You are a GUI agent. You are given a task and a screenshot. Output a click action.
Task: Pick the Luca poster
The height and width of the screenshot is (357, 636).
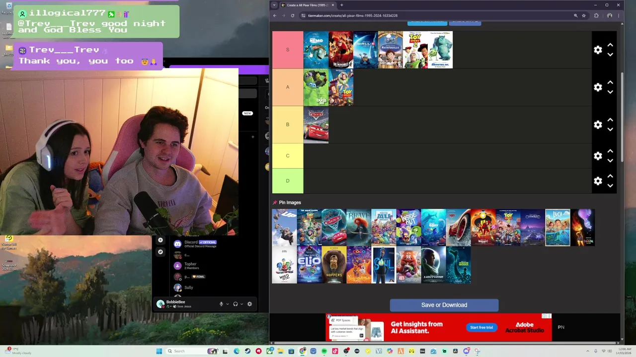(557, 228)
